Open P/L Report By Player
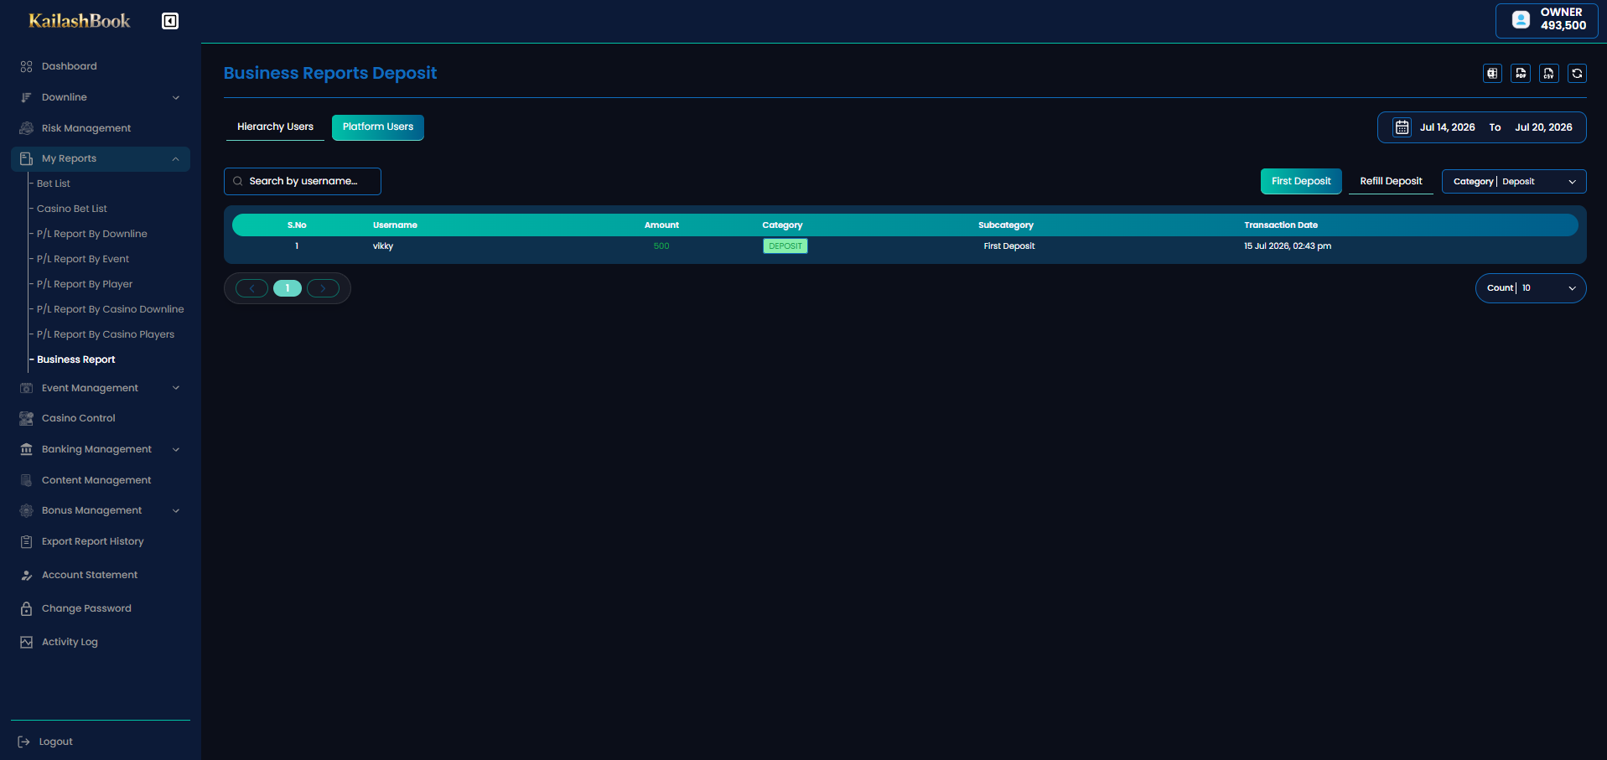Screen dimensions: 1607x760 [85, 284]
